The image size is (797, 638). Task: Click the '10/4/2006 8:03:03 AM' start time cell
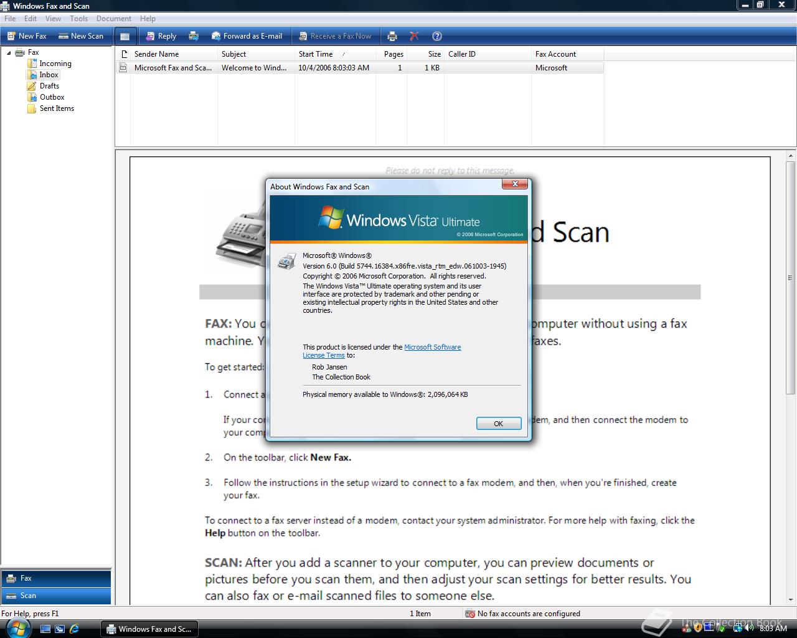(334, 68)
